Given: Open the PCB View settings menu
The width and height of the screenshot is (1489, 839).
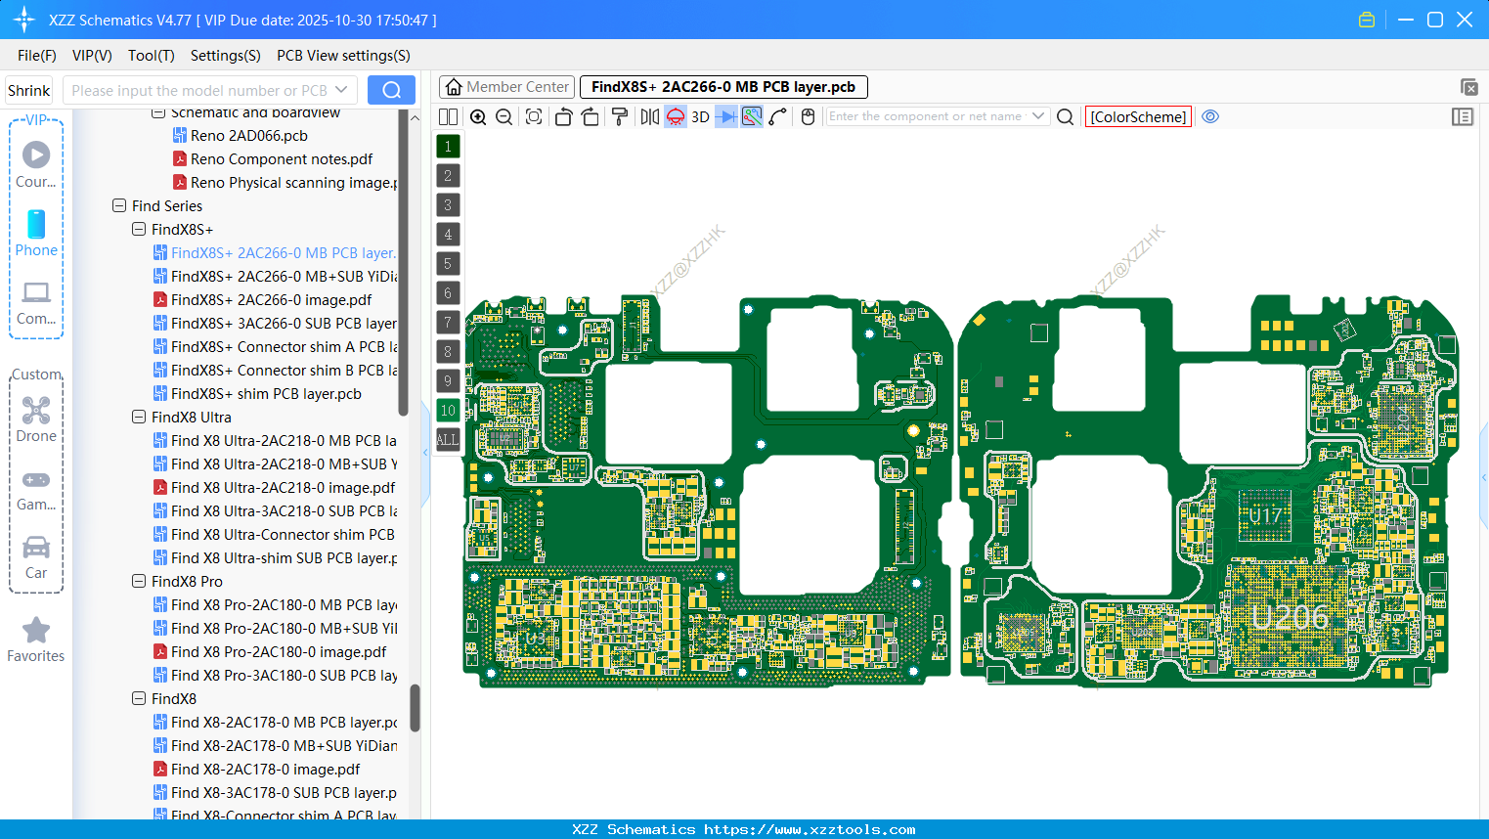Looking at the screenshot, I should click(343, 56).
